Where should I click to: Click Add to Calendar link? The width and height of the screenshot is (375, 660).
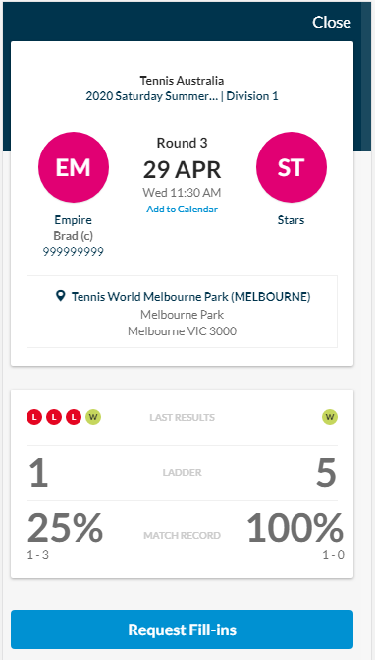tap(183, 209)
